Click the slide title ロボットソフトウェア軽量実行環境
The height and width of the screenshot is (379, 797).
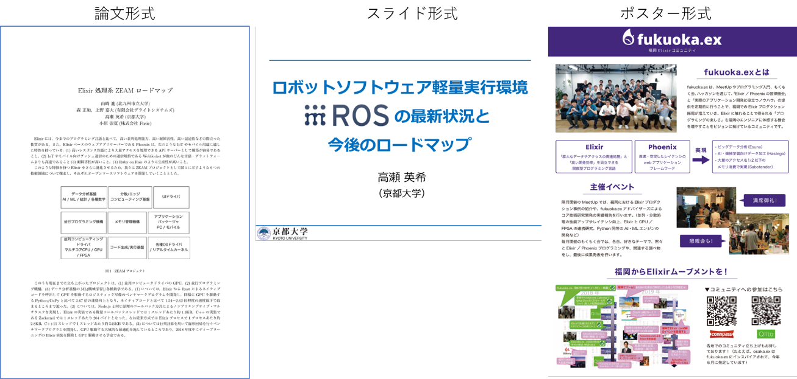click(x=399, y=88)
